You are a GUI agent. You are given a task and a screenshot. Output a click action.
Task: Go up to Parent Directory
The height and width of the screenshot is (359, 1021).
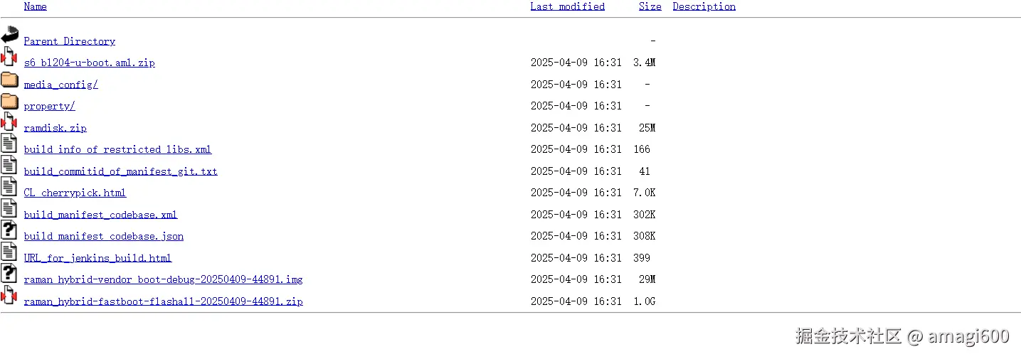coord(69,41)
